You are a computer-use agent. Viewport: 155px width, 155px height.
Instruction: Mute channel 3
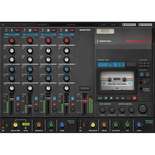point(55,104)
